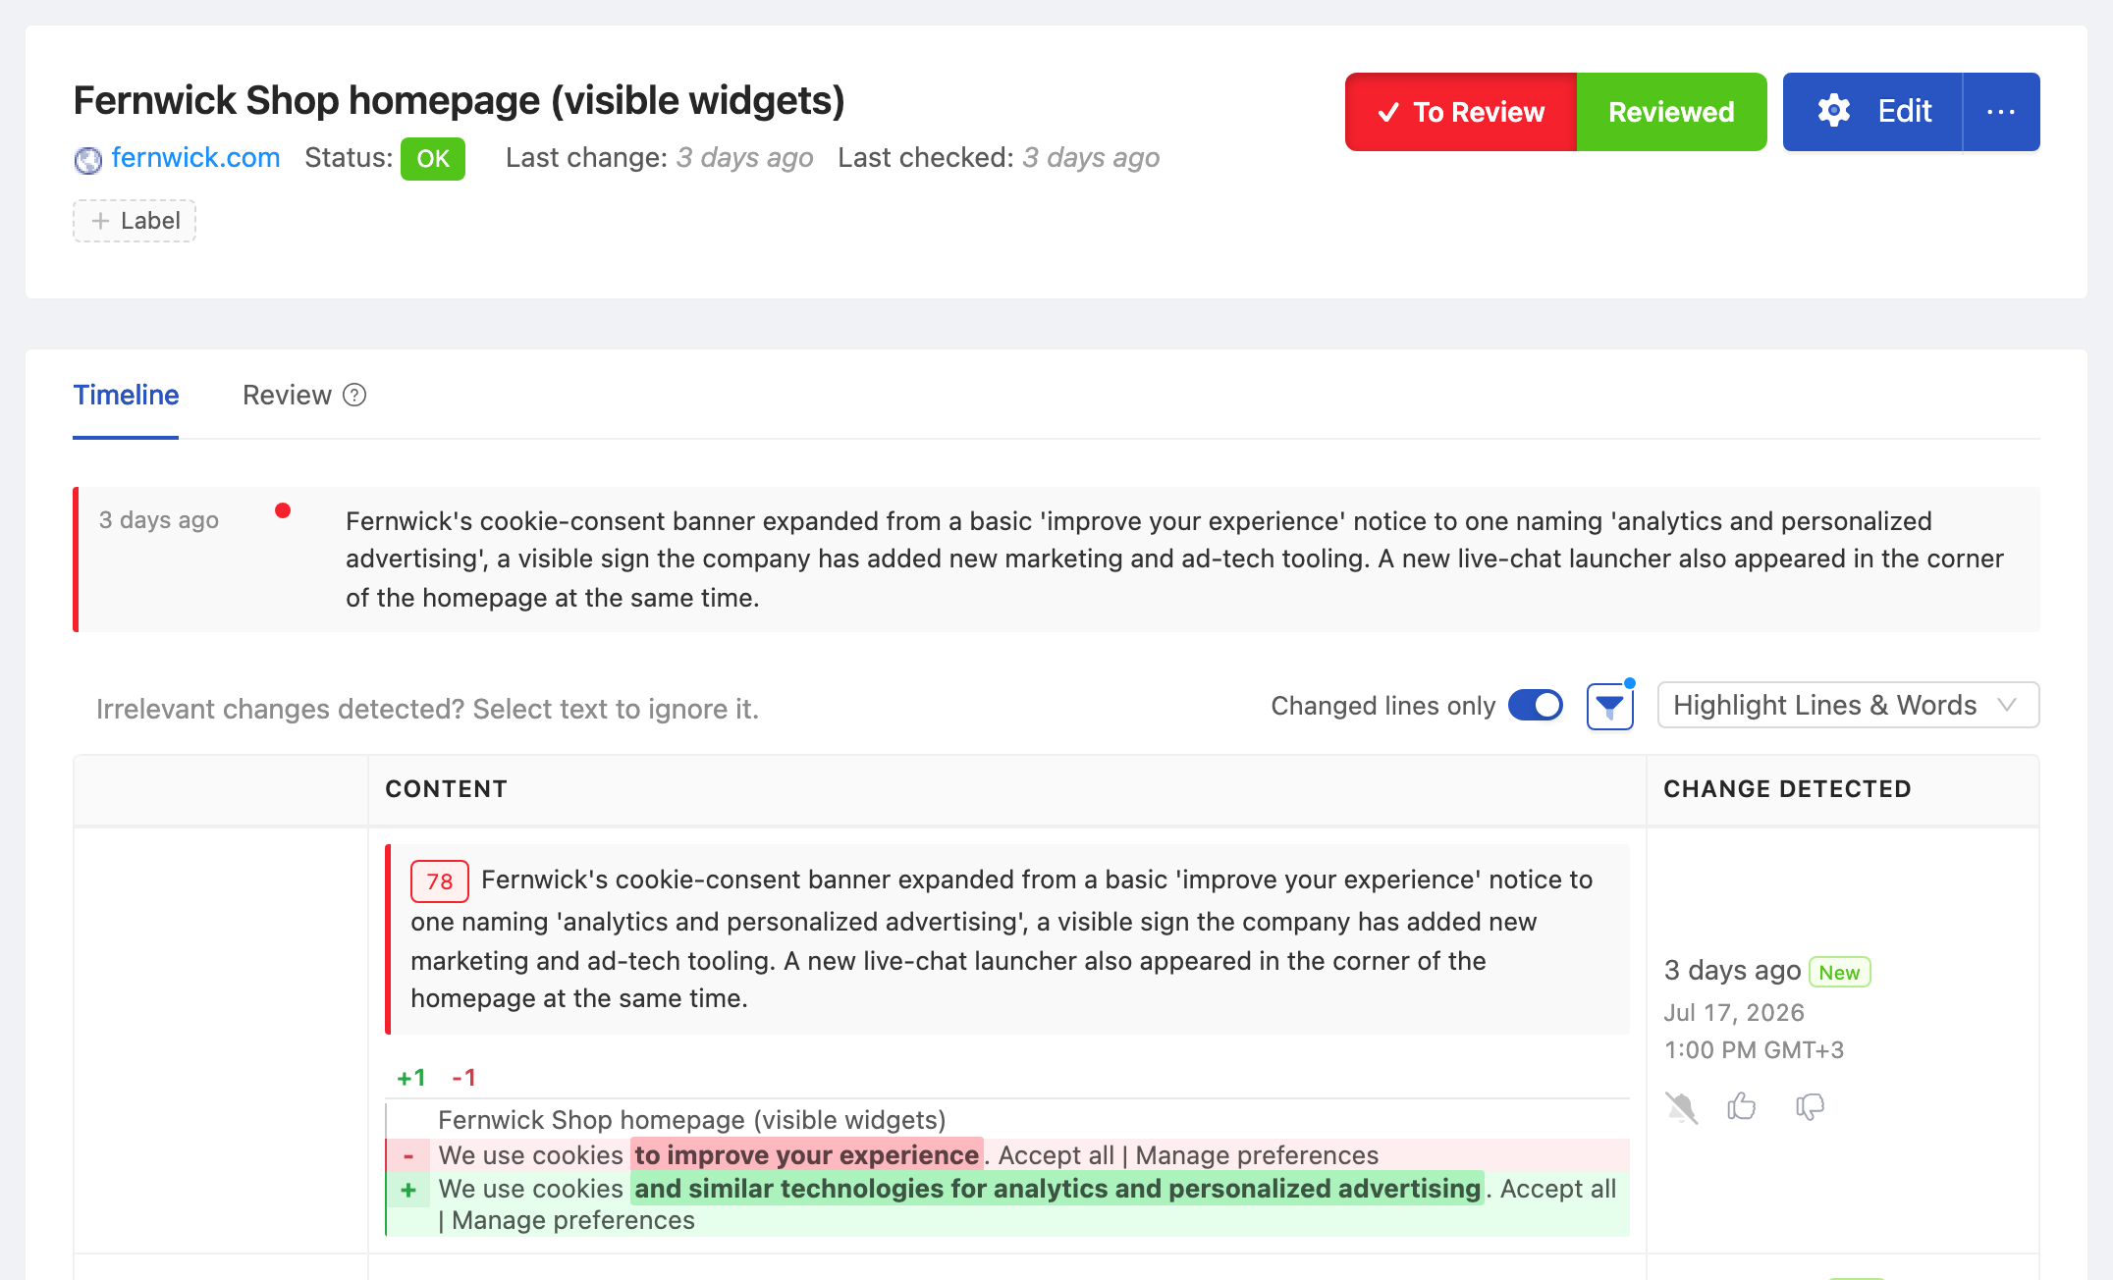Click the muted bell notification icon
Screen dimensions: 2113x1280
[1682, 1107]
